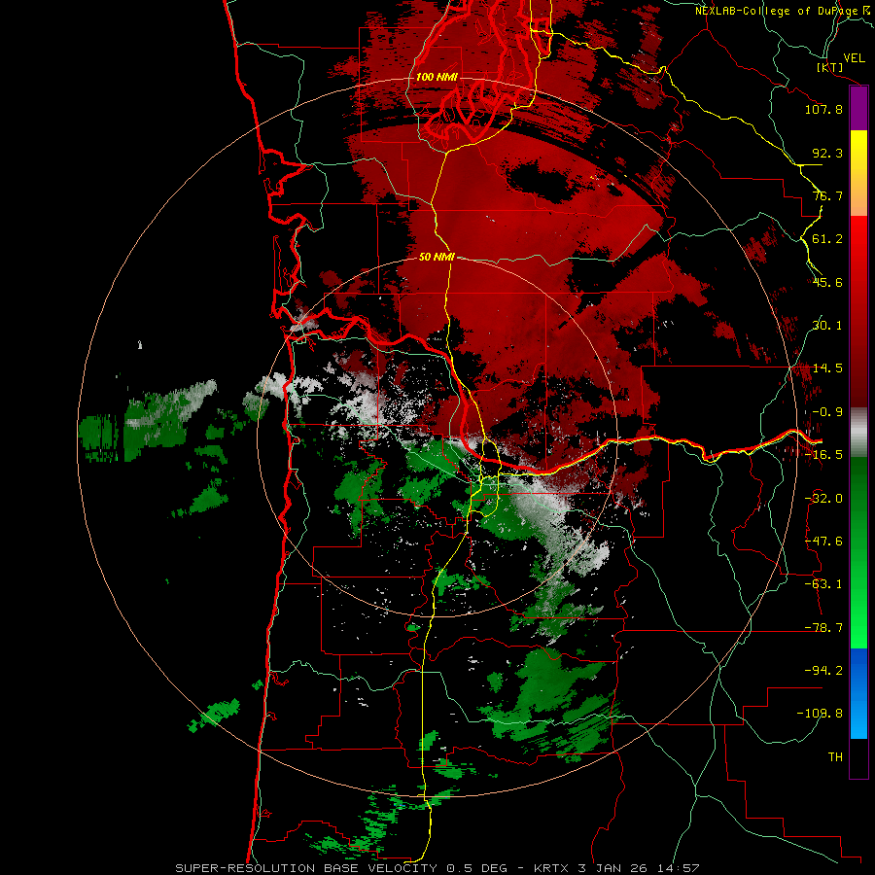Select the 92.3 velocity scale value
The image size is (875, 875).
pyautogui.click(x=827, y=153)
